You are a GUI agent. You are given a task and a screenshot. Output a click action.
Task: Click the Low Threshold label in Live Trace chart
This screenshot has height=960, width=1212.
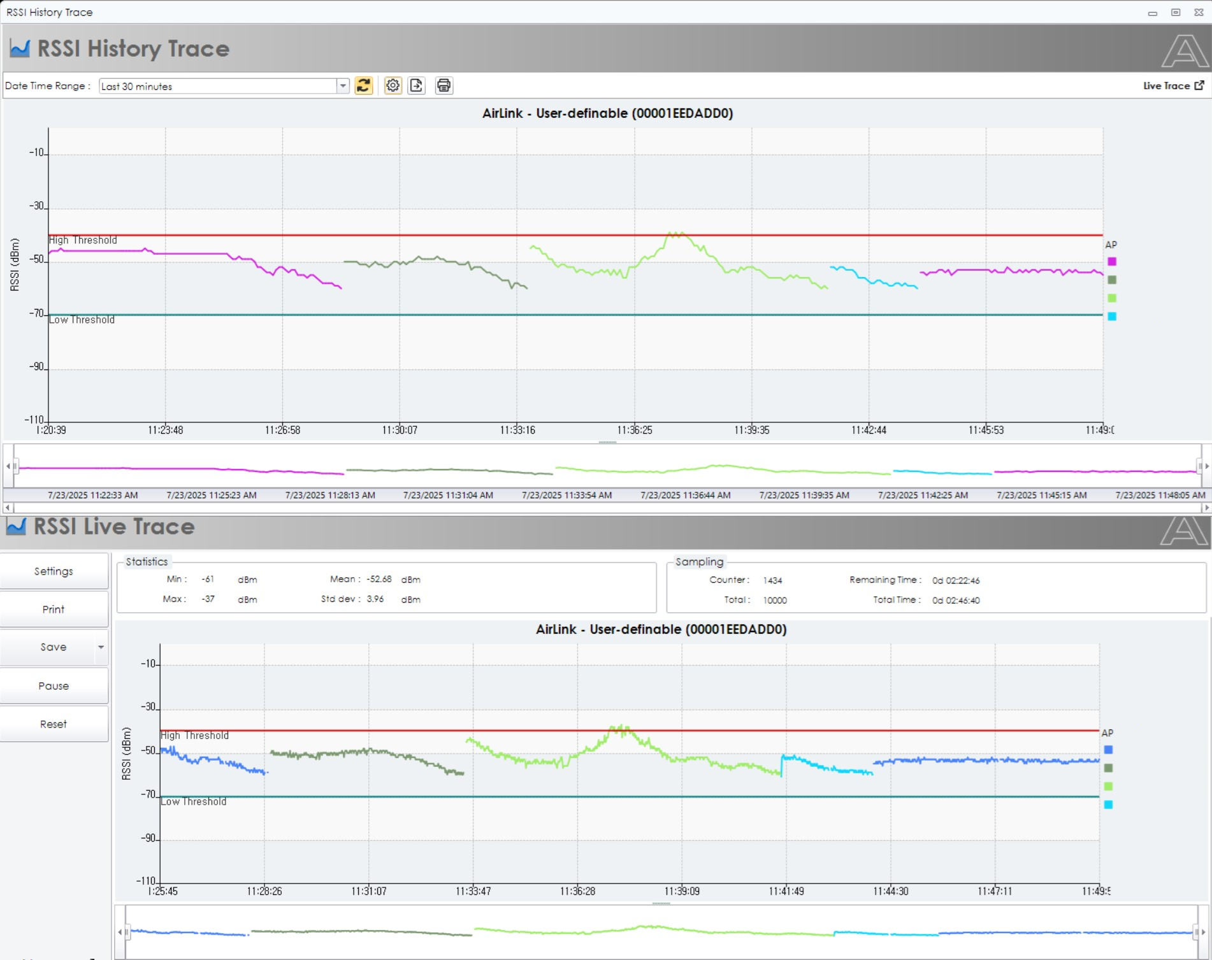[x=194, y=801]
